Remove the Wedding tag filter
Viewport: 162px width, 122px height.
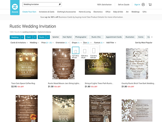click(22, 37)
